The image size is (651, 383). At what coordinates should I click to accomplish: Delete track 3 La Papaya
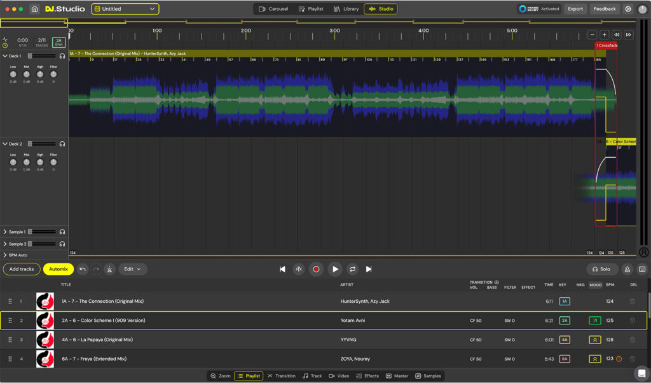(633, 339)
